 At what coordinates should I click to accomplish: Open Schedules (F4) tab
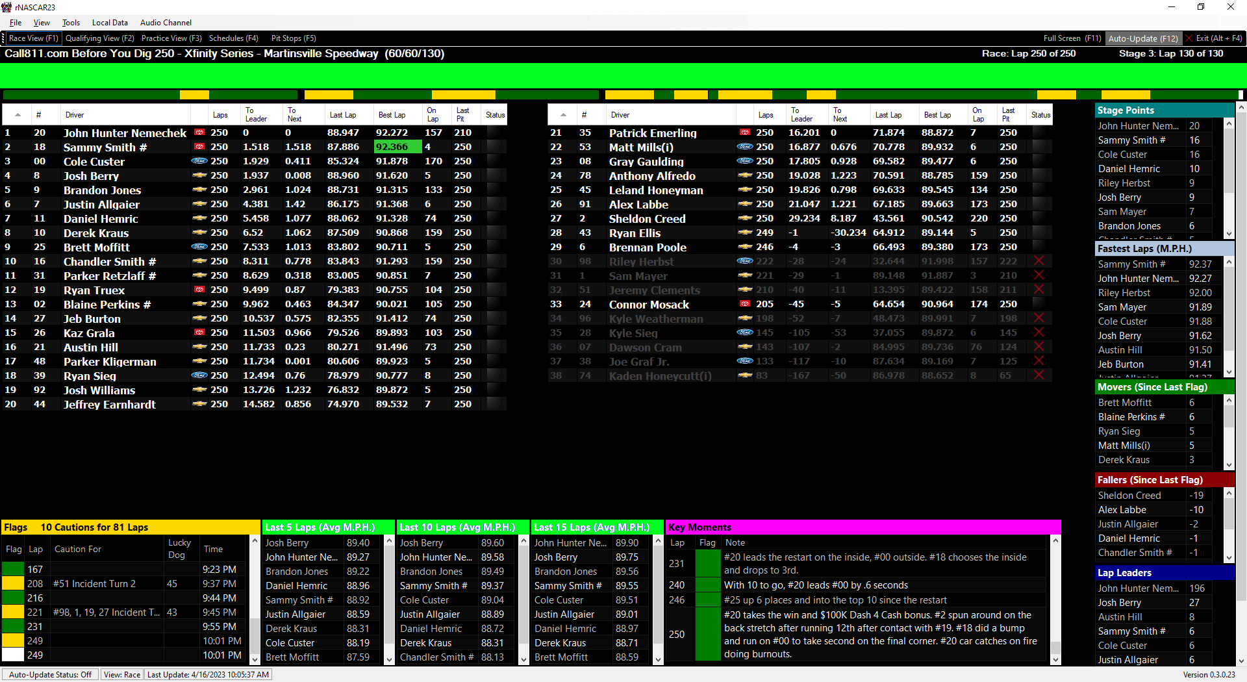[x=233, y=38]
